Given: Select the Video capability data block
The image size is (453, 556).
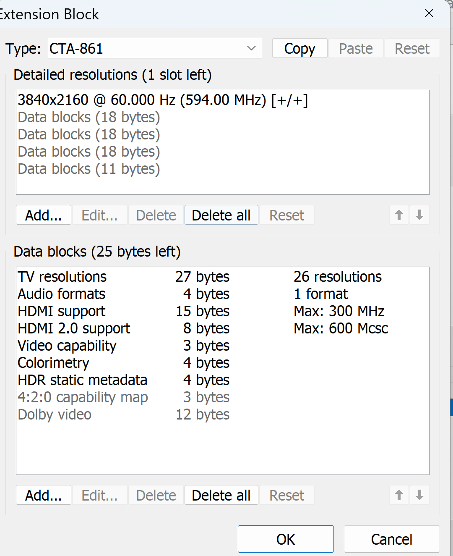Looking at the screenshot, I should [x=67, y=346].
